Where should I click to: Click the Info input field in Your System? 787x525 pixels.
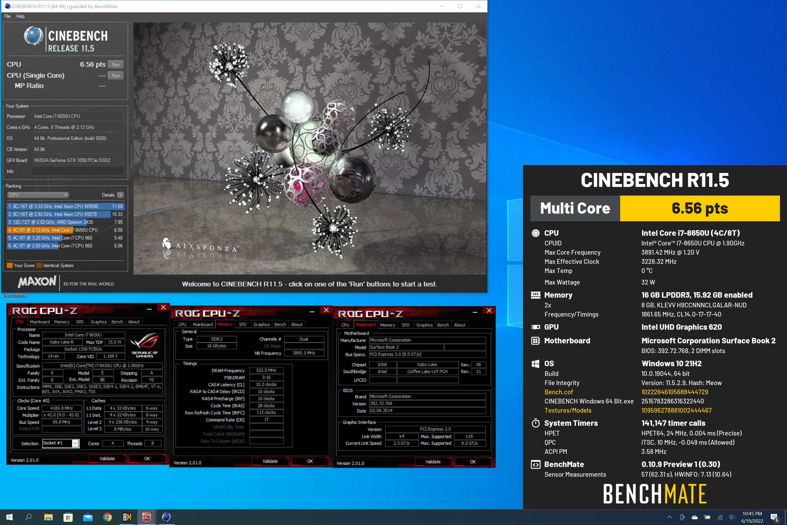coord(78,171)
